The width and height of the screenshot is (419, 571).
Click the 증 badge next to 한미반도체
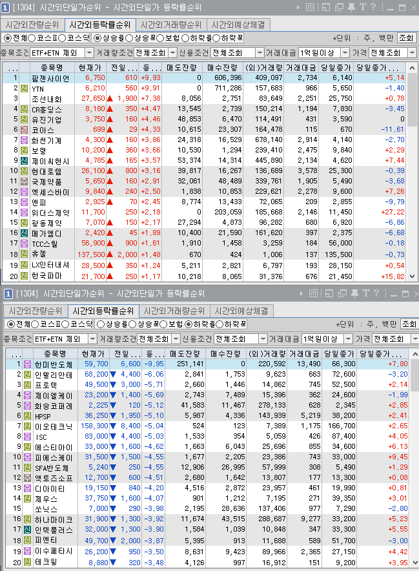[x=27, y=364]
